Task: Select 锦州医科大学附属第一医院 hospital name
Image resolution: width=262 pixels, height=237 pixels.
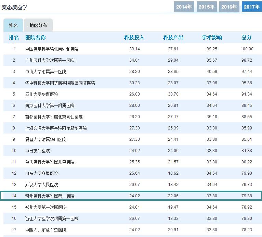Action: click(50, 196)
